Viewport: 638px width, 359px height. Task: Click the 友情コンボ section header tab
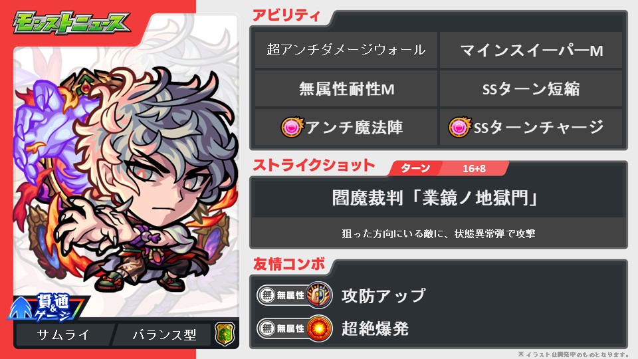pyautogui.click(x=289, y=264)
